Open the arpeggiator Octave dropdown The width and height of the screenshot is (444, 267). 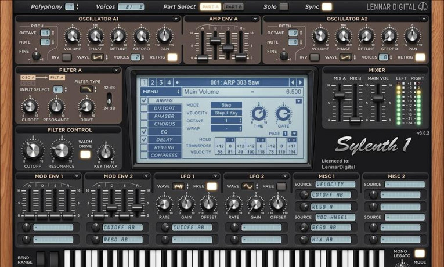click(x=226, y=121)
